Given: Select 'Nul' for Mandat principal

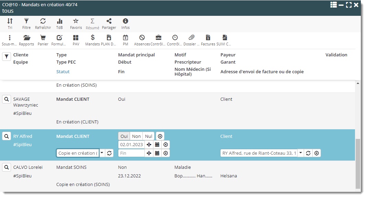Looking at the screenshot, I should pos(149,136).
